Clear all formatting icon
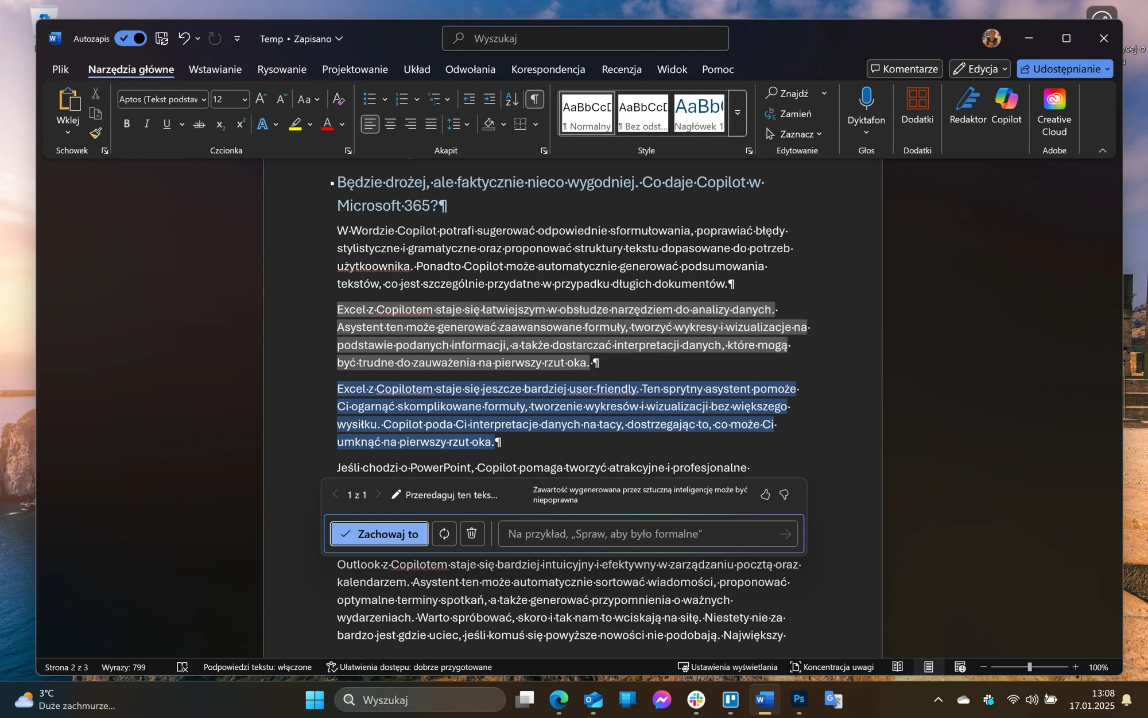The width and height of the screenshot is (1148, 718). tap(339, 99)
